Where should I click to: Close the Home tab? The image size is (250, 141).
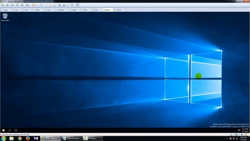pos(10,10)
